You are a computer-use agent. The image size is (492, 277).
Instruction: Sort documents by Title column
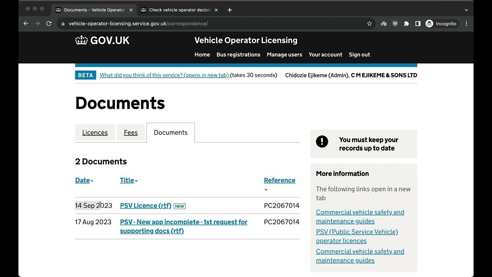[x=127, y=180]
